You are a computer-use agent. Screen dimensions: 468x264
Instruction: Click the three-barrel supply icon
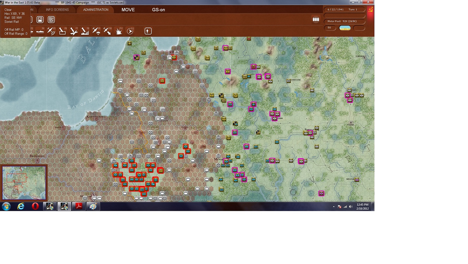[x=316, y=19]
